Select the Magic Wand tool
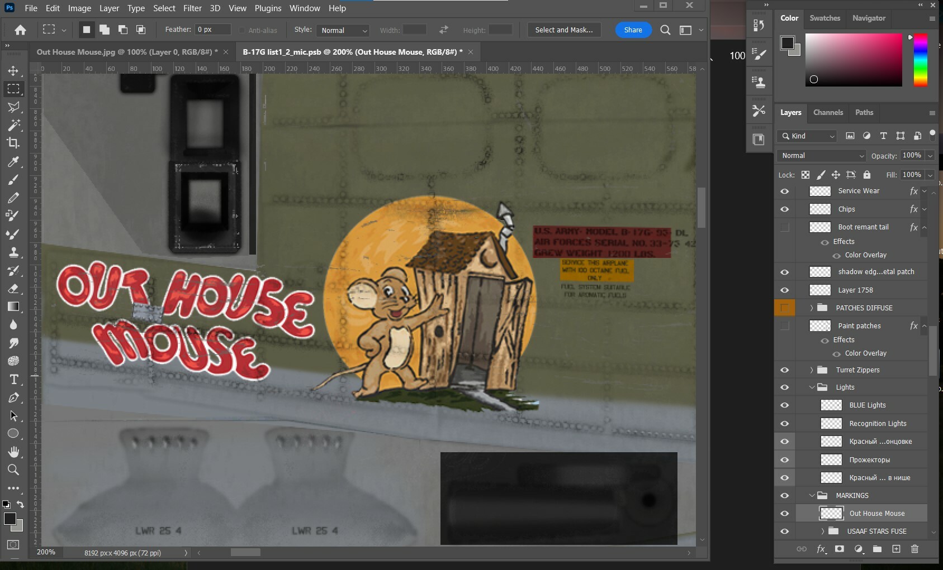 pyautogui.click(x=13, y=124)
